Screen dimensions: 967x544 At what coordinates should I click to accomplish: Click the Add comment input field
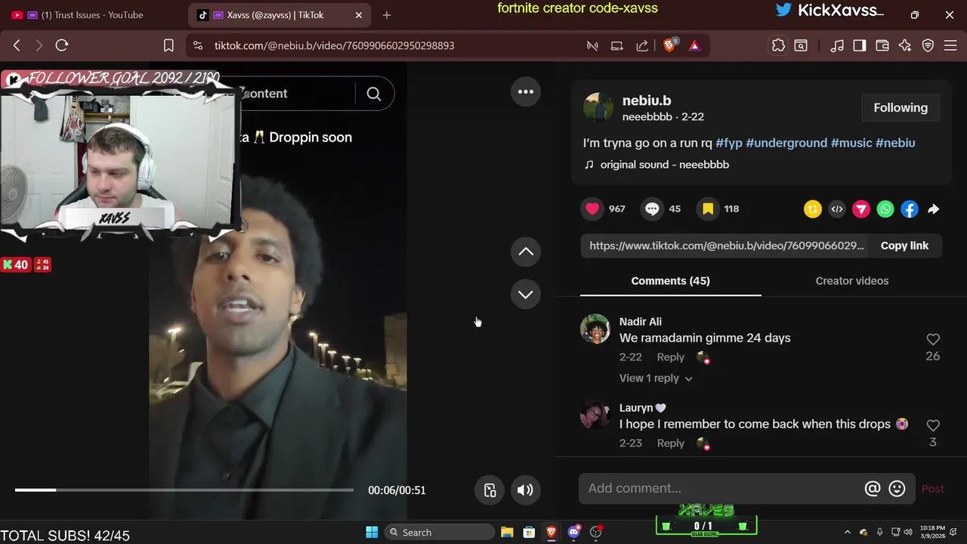point(721,489)
